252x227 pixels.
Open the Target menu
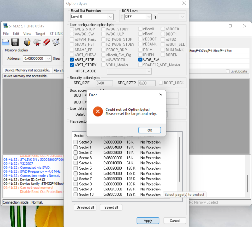click(40, 34)
